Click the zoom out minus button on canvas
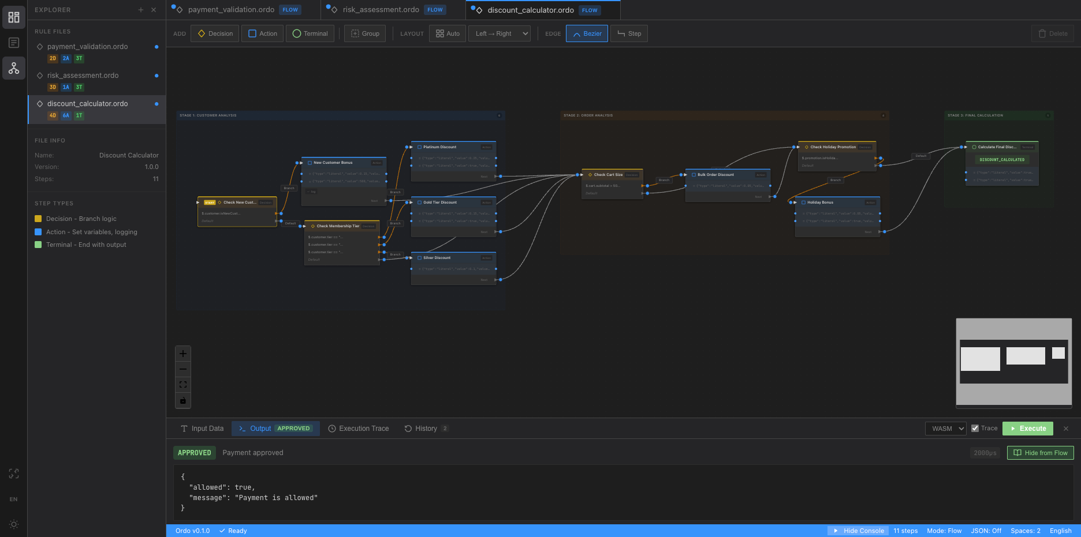This screenshot has width=1081, height=537. click(x=183, y=369)
